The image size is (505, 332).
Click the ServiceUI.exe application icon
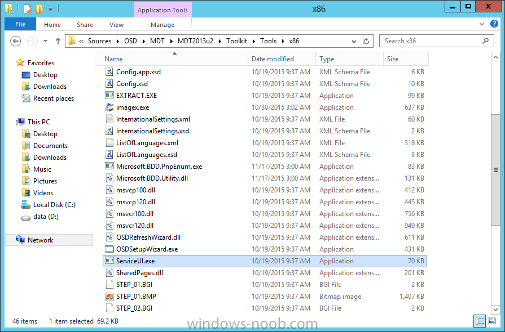click(x=109, y=261)
